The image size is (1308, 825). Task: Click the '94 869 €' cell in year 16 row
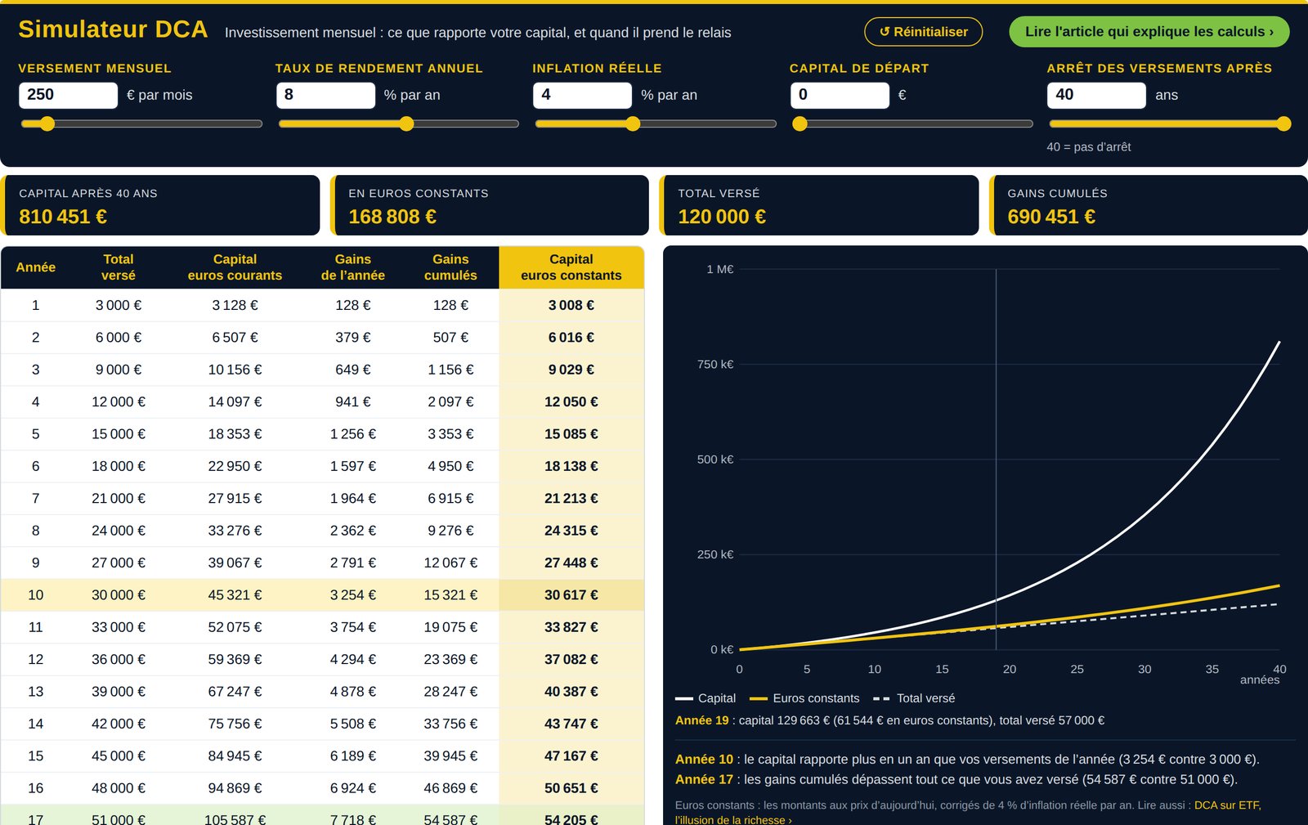tap(235, 788)
